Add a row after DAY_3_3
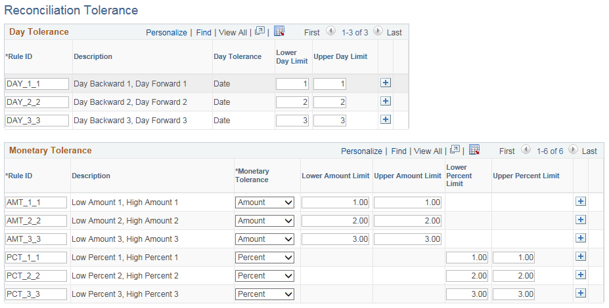 (x=386, y=120)
